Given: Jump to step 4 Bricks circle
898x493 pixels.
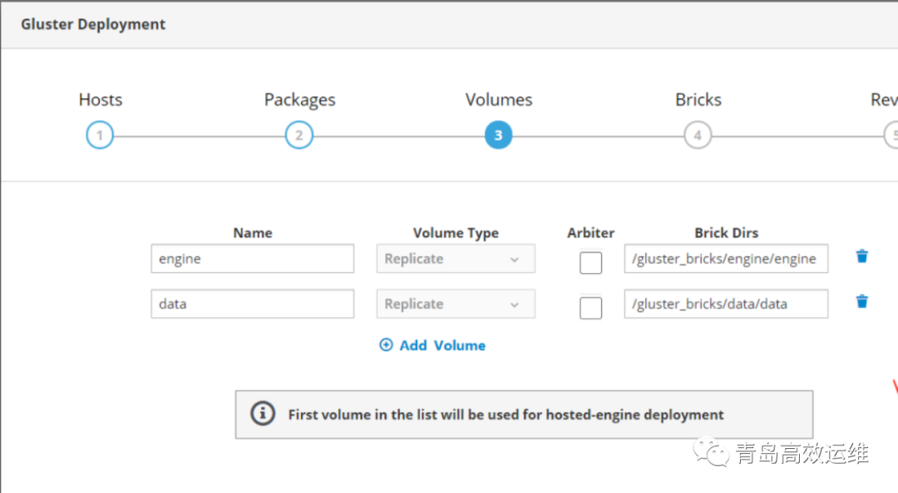Looking at the screenshot, I should click(x=698, y=135).
